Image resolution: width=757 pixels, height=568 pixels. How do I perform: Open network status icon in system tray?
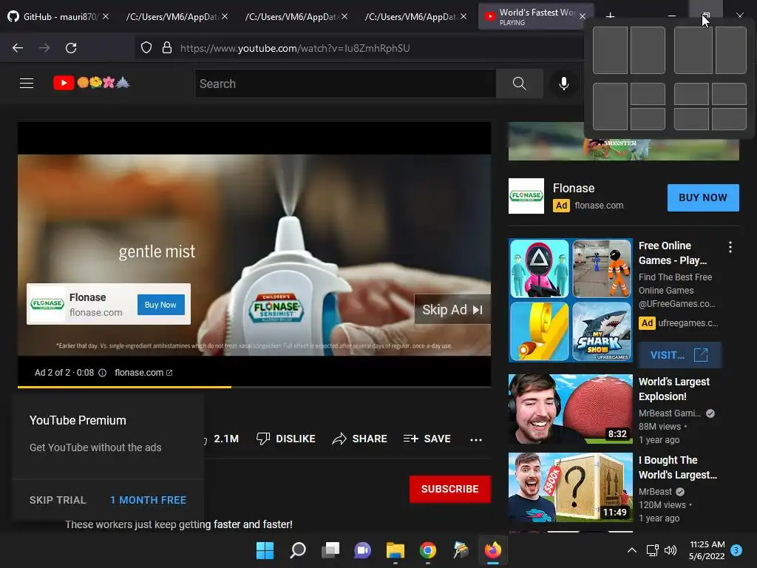[x=652, y=550]
